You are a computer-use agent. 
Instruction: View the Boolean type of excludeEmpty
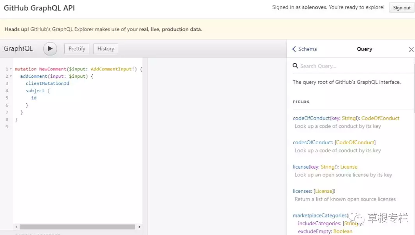coord(343,231)
